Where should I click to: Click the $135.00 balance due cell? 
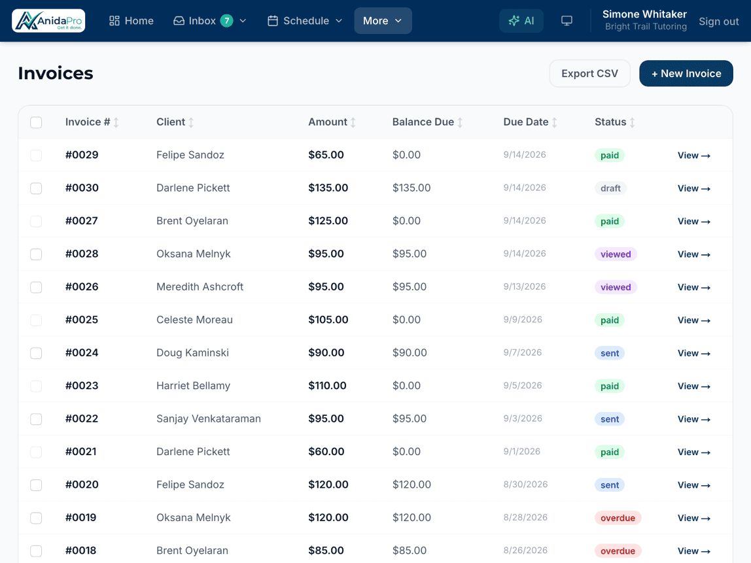411,188
